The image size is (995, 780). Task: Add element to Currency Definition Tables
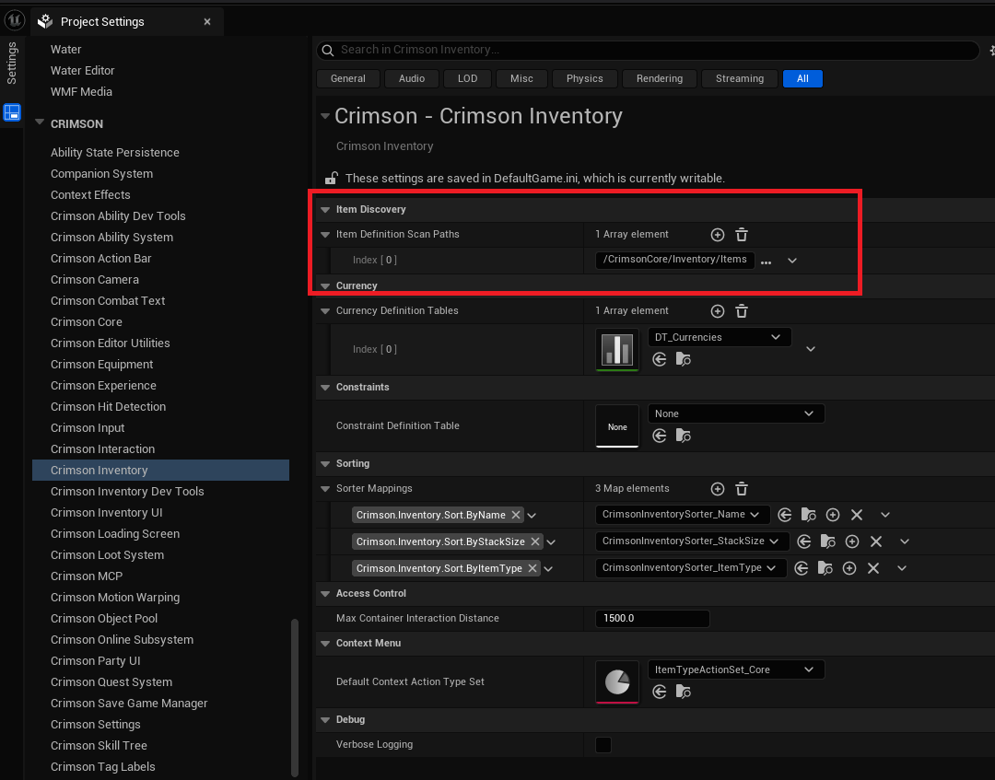tap(717, 311)
